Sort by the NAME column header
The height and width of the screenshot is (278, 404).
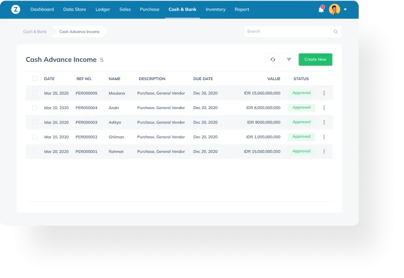114,79
